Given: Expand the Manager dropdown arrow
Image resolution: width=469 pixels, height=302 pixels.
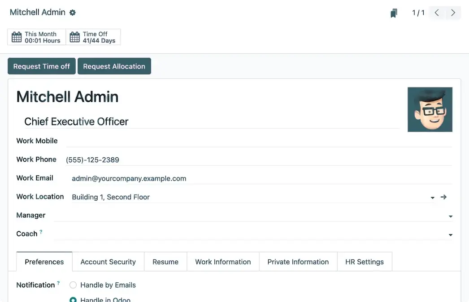Looking at the screenshot, I should click(x=450, y=216).
